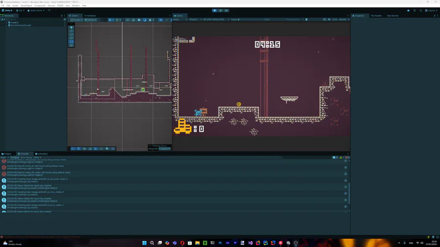This screenshot has height=247, width=440.
Task: Open the Tilemap Focus On dropdown
Action: click(x=165, y=149)
